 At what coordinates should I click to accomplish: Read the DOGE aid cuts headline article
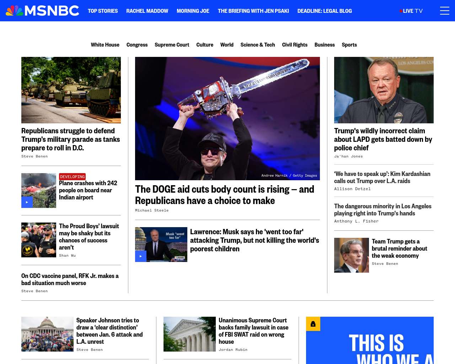pyautogui.click(x=225, y=195)
